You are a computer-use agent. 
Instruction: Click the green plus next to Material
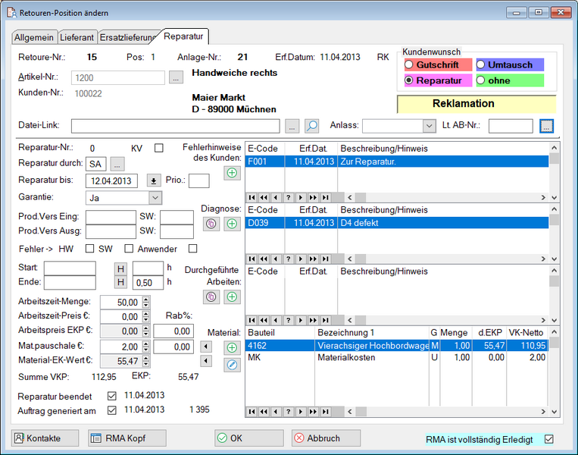(232, 347)
